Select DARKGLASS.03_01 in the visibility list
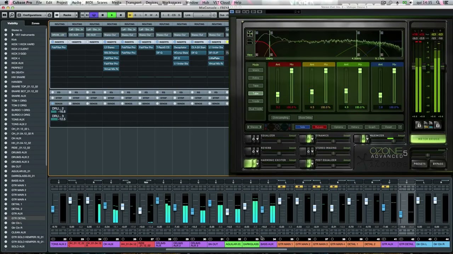 click(x=23, y=176)
